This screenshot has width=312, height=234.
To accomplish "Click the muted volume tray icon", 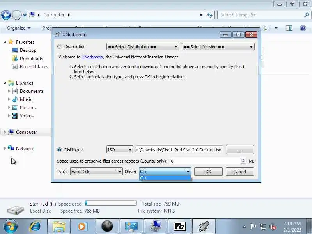I will point(273,227).
